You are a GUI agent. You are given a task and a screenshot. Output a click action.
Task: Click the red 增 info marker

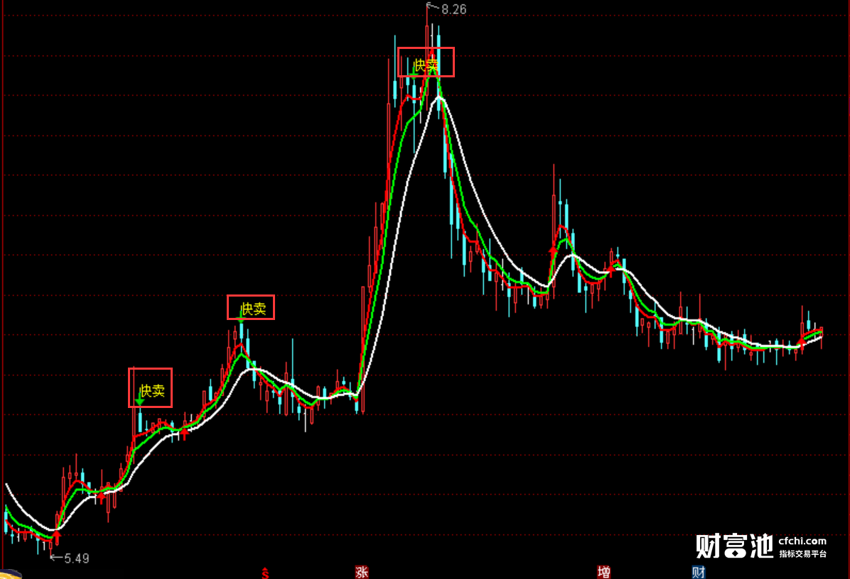[x=604, y=572]
